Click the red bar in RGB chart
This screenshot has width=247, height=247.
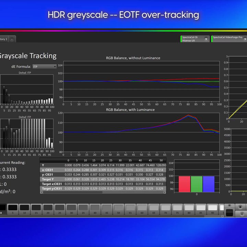[185, 184]
